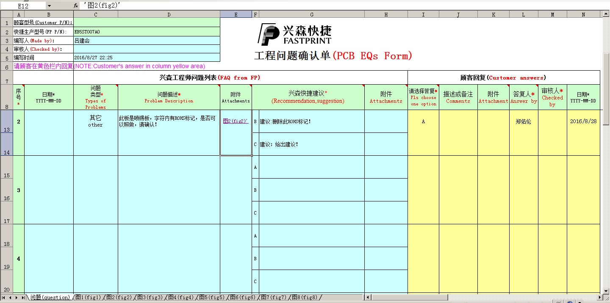
Task: Click the 答复人 Answer by header cell
Action: tap(523, 97)
